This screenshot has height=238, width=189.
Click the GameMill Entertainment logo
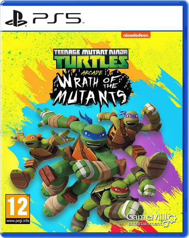(x=151, y=220)
